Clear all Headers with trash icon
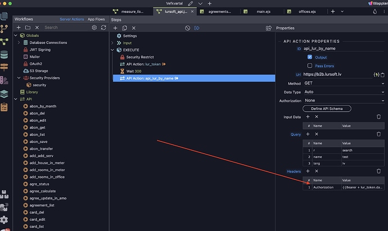The image size is (388, 231). 378,171
